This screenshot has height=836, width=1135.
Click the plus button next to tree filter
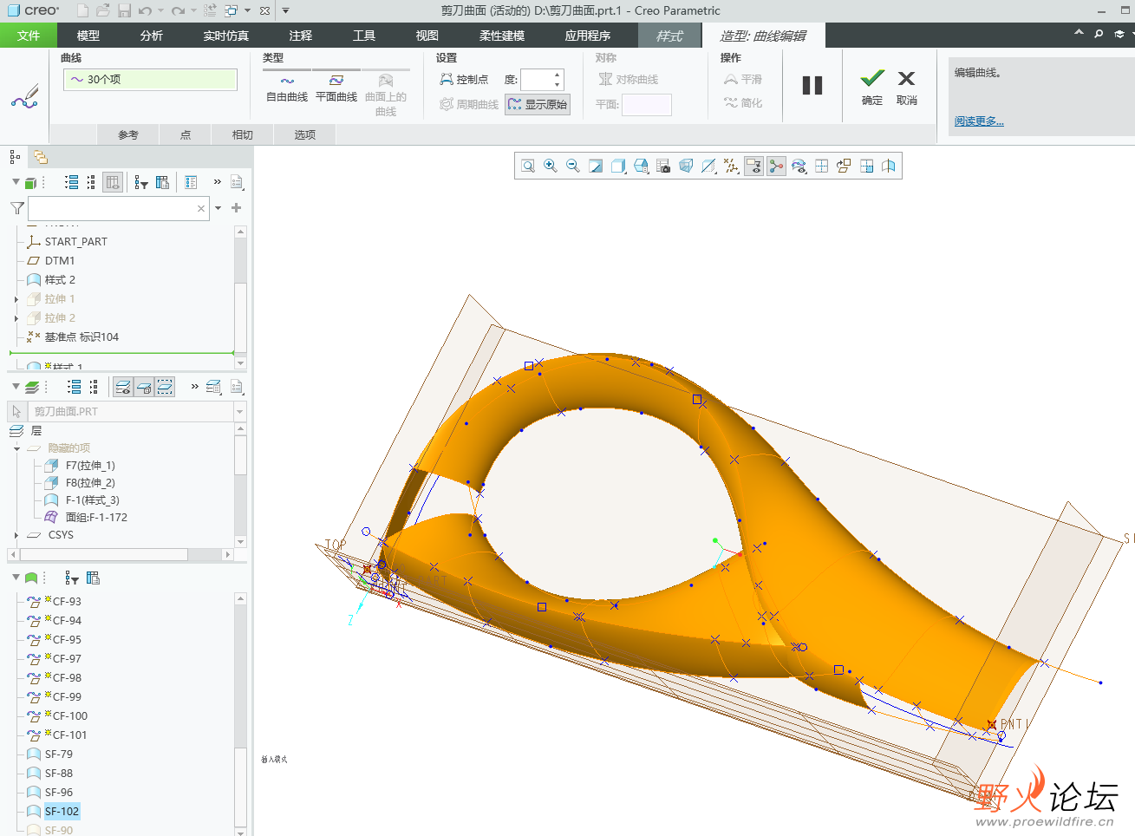236,208
